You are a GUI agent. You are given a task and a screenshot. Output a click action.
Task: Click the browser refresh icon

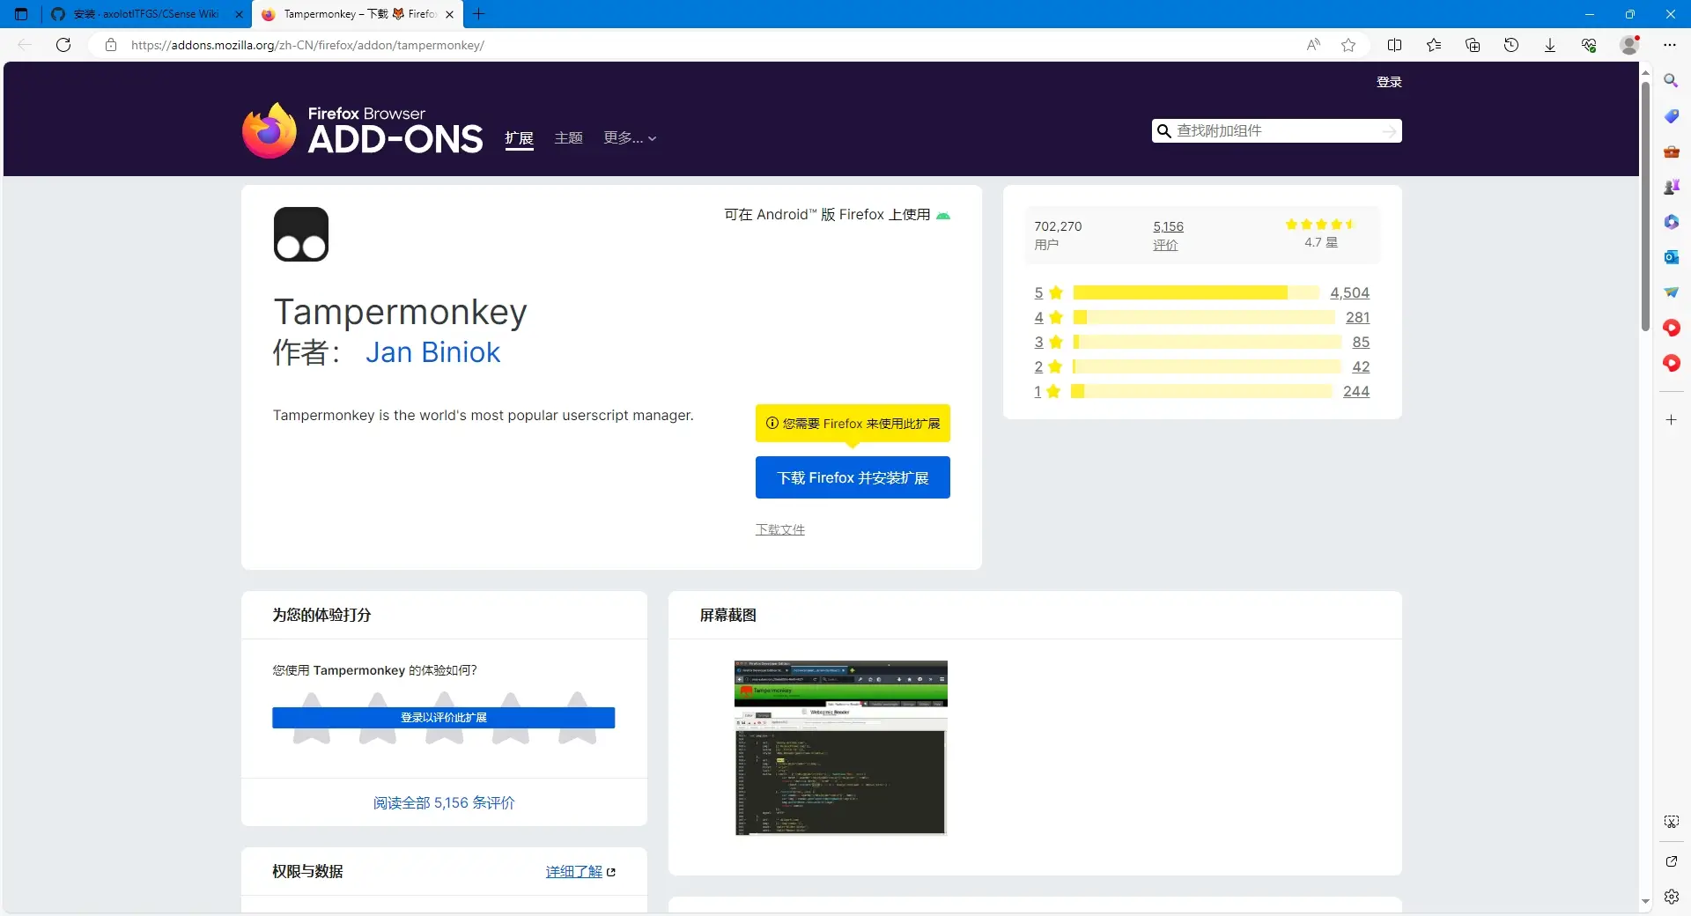click(63, 45)
